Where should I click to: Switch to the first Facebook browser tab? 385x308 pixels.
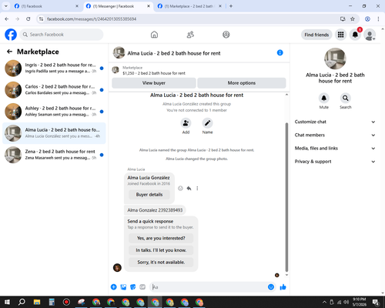pos(46,6)
